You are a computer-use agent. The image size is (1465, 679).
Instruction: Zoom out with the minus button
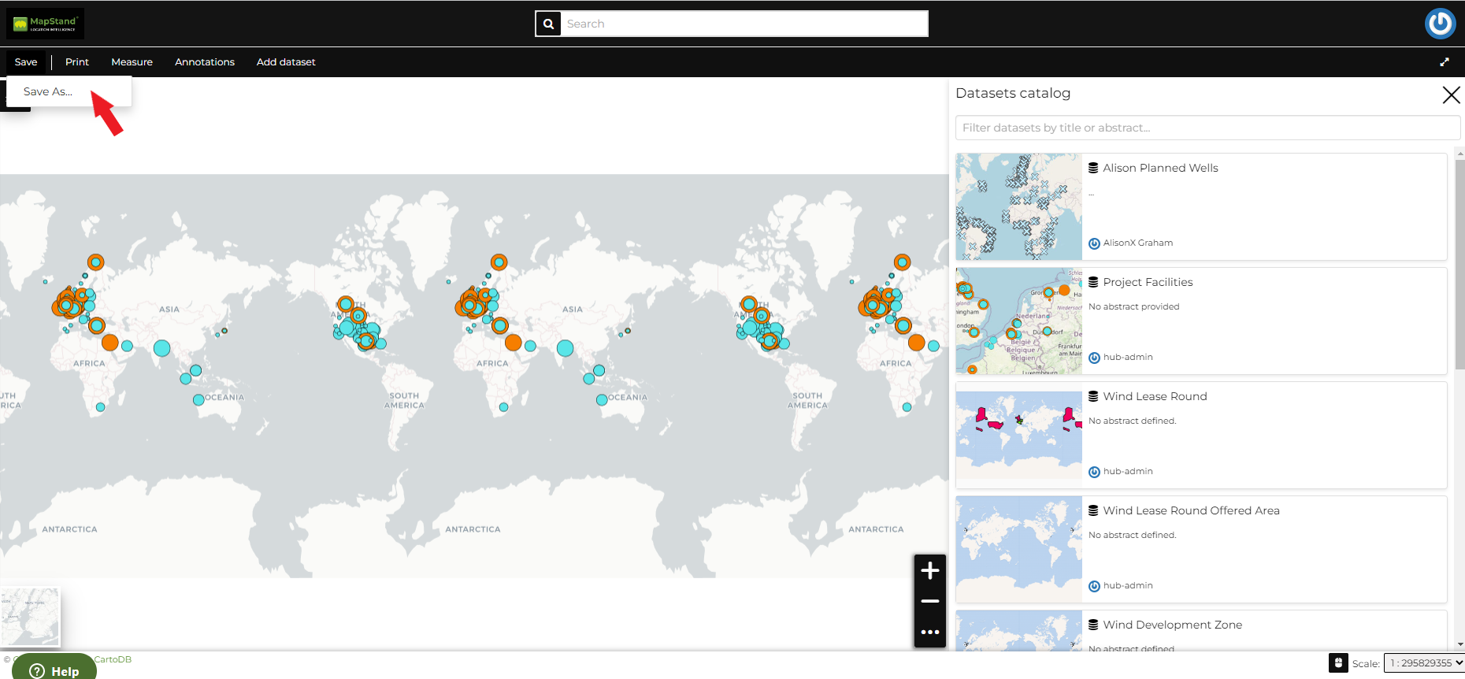point(929,601)
